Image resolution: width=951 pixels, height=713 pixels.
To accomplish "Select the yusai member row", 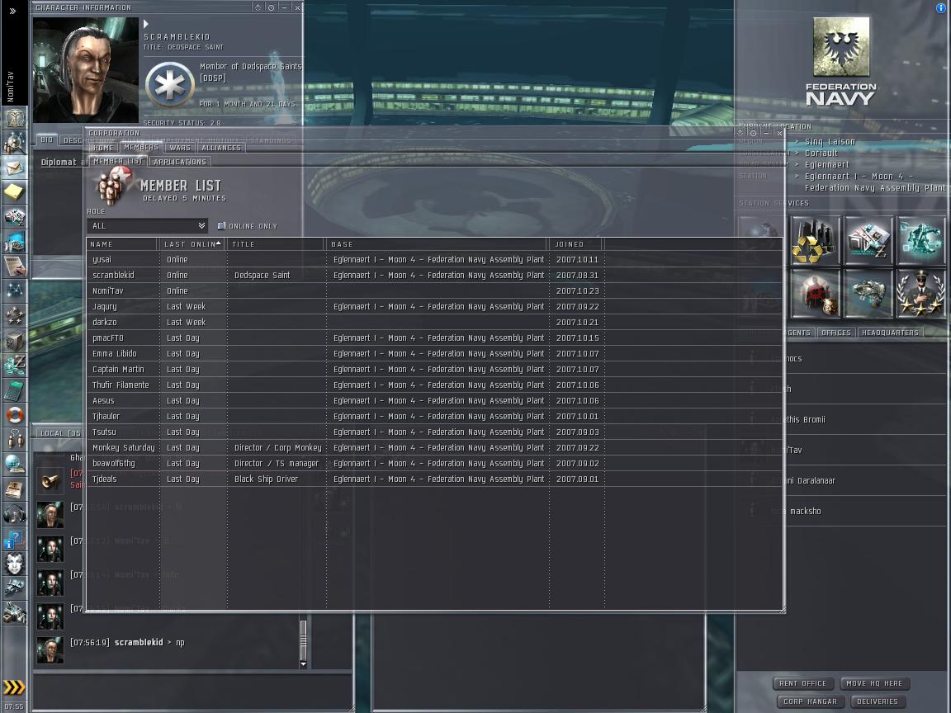I will tap(434, 259).
